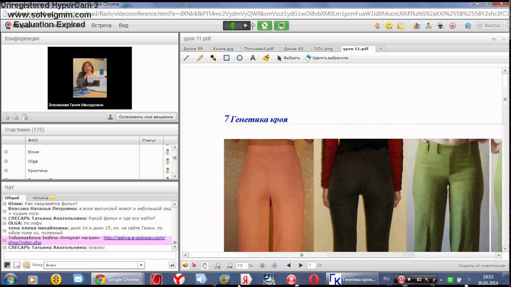Add a new tab with plus button
Viewport: 511px width, 287px height.
[x=380, y=49]
